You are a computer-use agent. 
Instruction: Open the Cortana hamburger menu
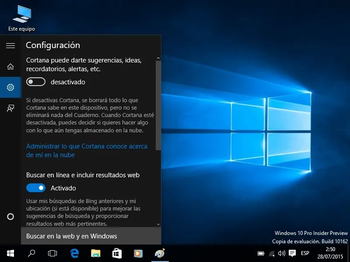pyautogui.click(x=10, y=45)
